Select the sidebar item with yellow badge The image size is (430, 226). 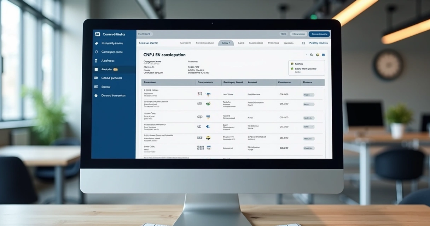pyautogui.click(x=109, y=69)
